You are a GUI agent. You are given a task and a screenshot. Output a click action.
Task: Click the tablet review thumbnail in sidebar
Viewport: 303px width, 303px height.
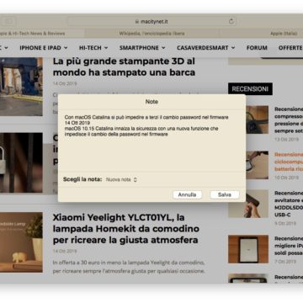point(248,249)
